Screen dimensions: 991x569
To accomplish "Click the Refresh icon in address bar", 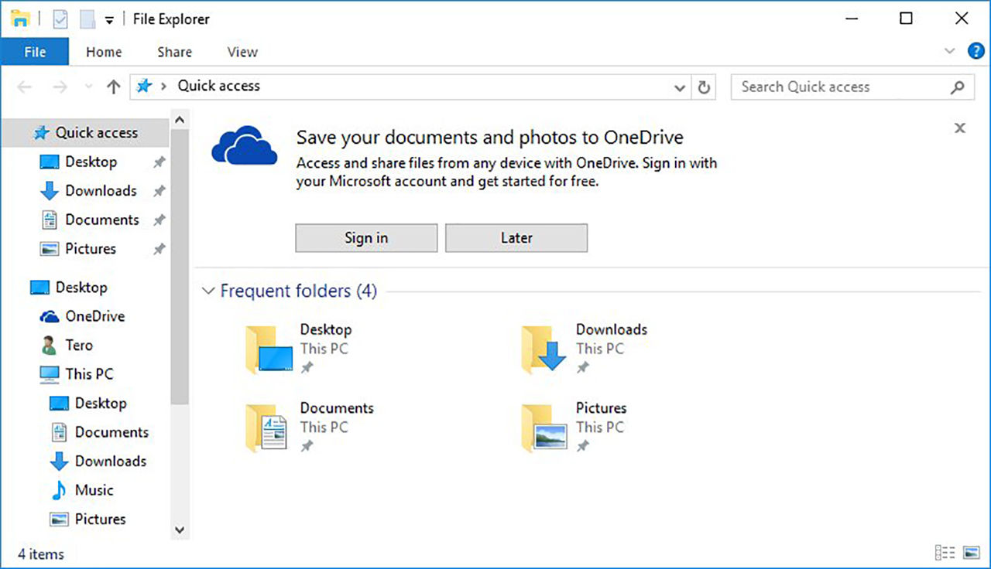I will tap(704, 87).
